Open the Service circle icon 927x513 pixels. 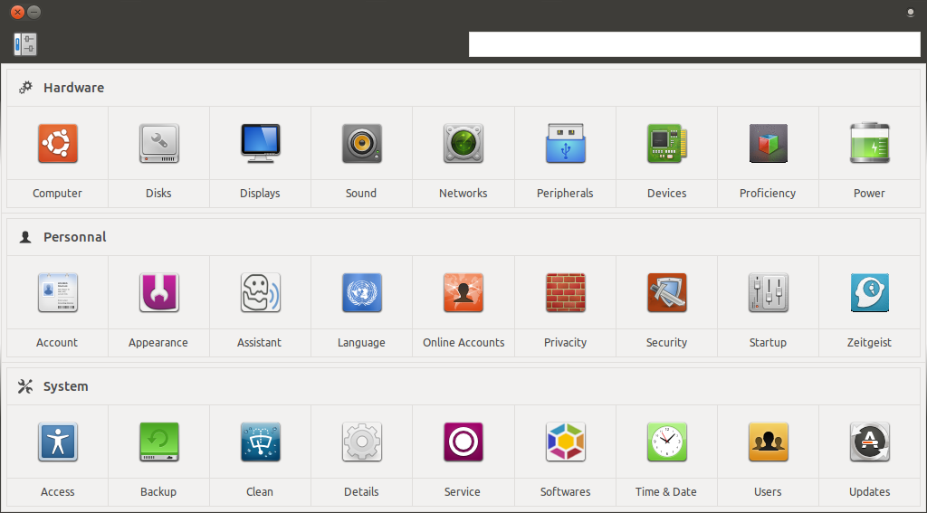pyautogui.click(x=463, y=442)
